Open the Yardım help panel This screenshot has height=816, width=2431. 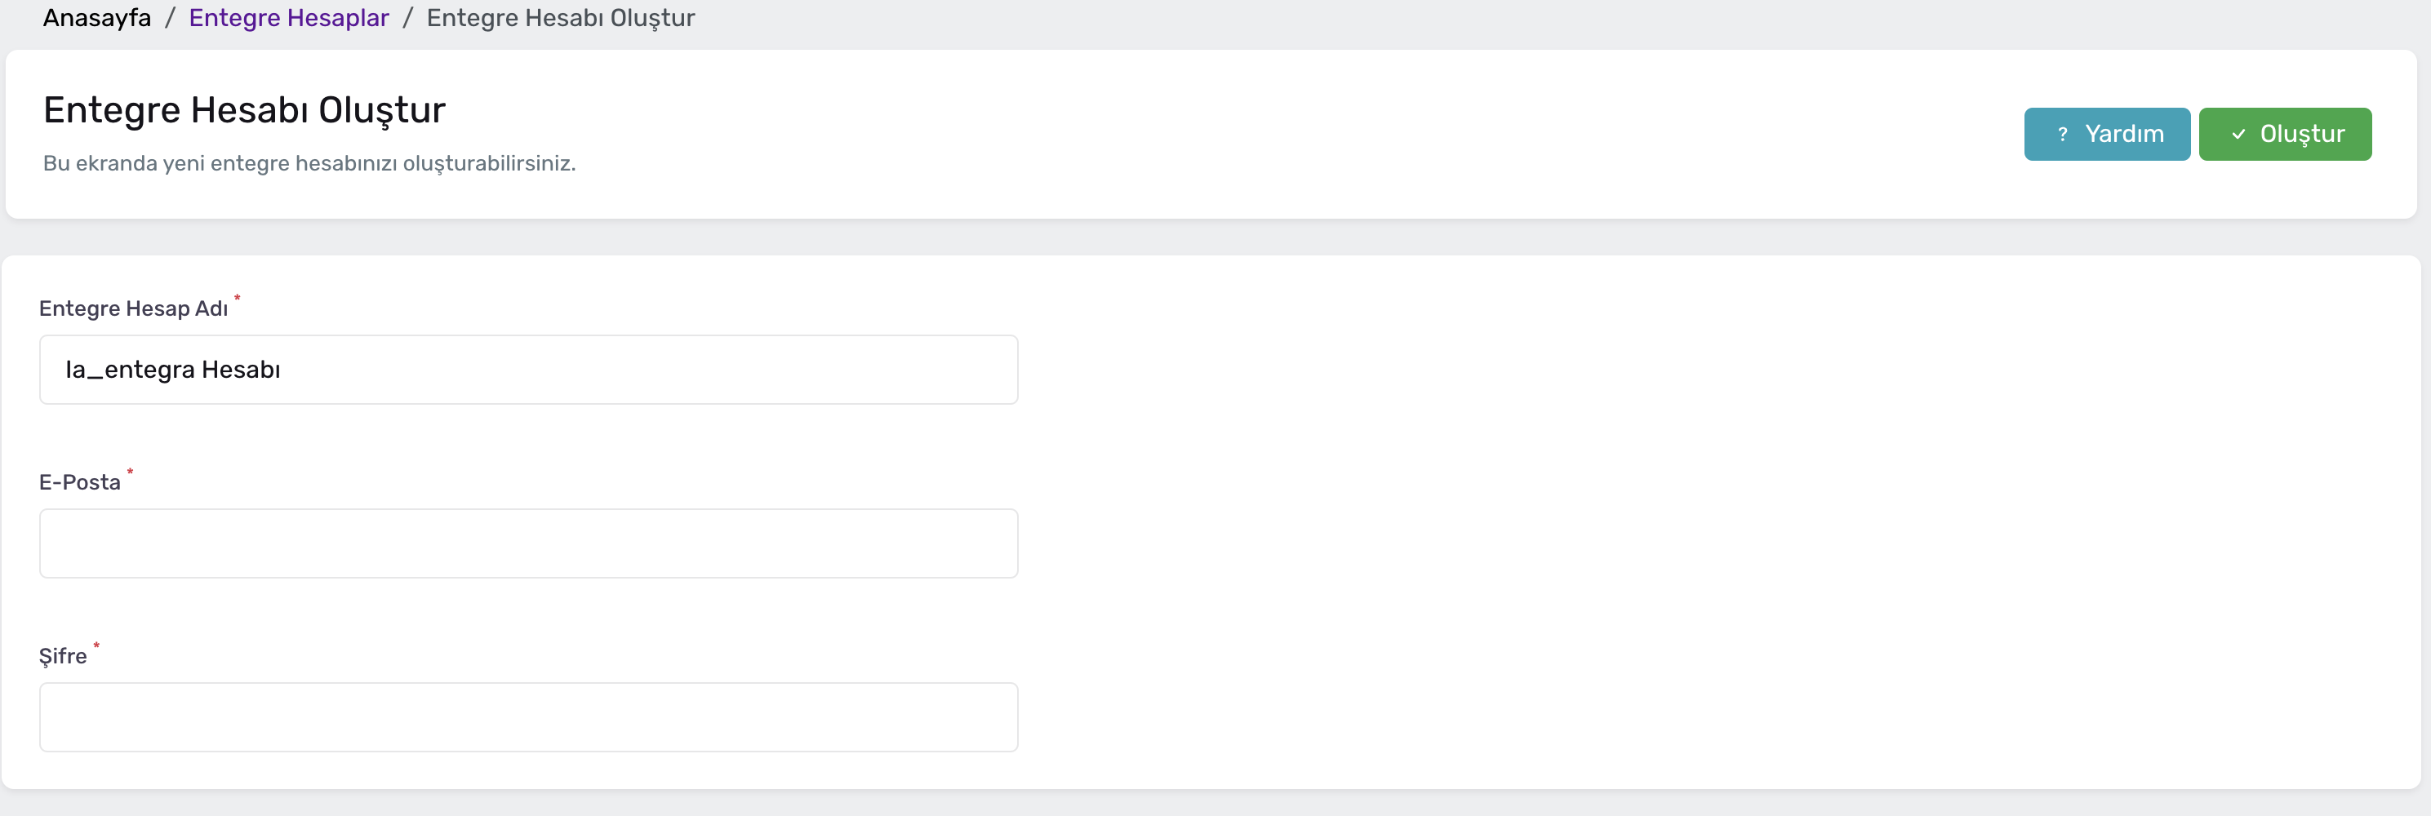(x=2107, y=133)
